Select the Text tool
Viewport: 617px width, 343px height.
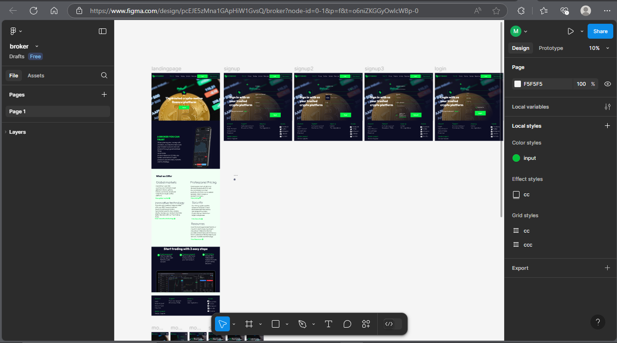coord(328,324)
